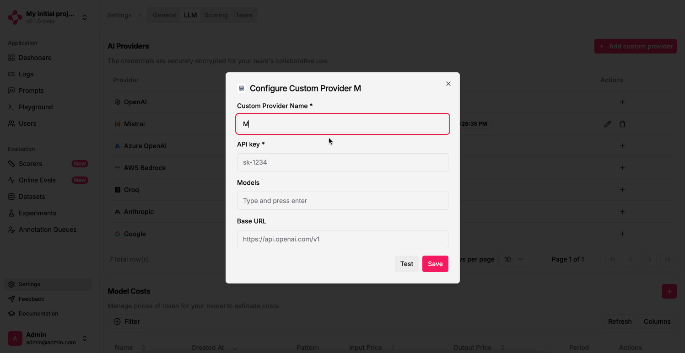This screenshot has width=685, height=353.
Task: Open the Datasets page
Action: tap(31, 196)
